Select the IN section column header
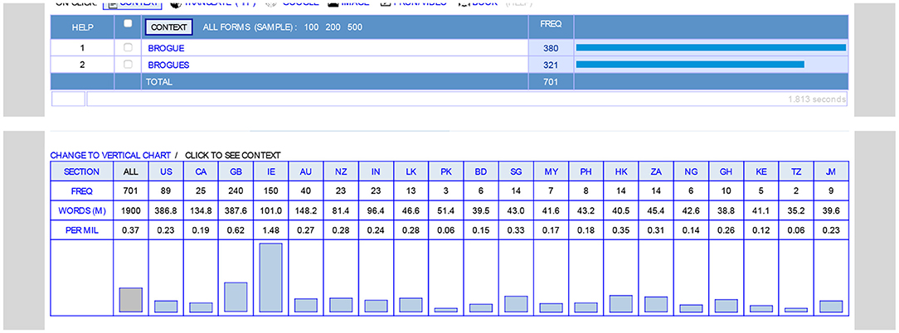The image size is (899, 333). [x=376, y=171]
